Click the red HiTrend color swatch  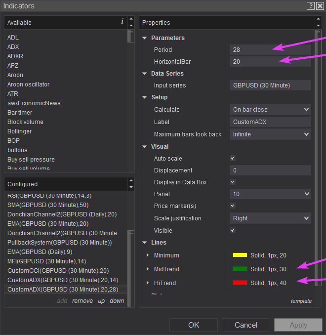240,283
